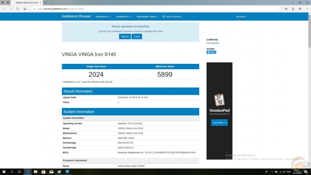Click the address bar URL field

[x=155, y=9]
